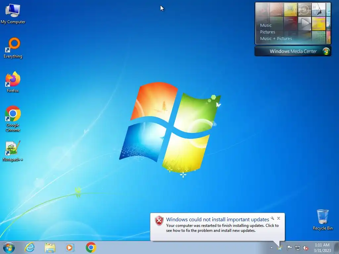Open Chrome from the taskbar
The width and height of the screenshot is (339, 254).
[x=91, y=247]
